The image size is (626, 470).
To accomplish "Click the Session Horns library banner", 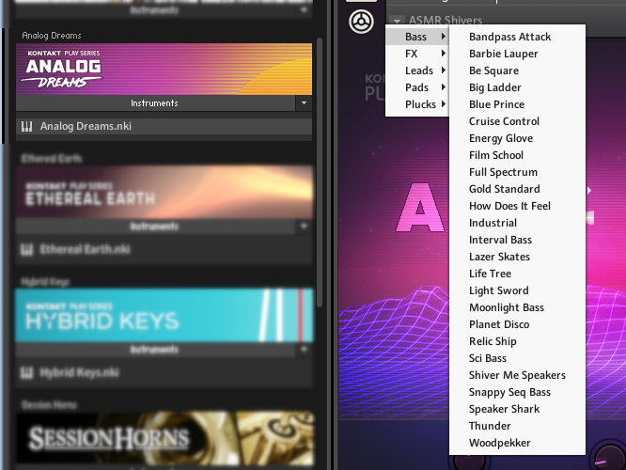I will coord(164,438).
